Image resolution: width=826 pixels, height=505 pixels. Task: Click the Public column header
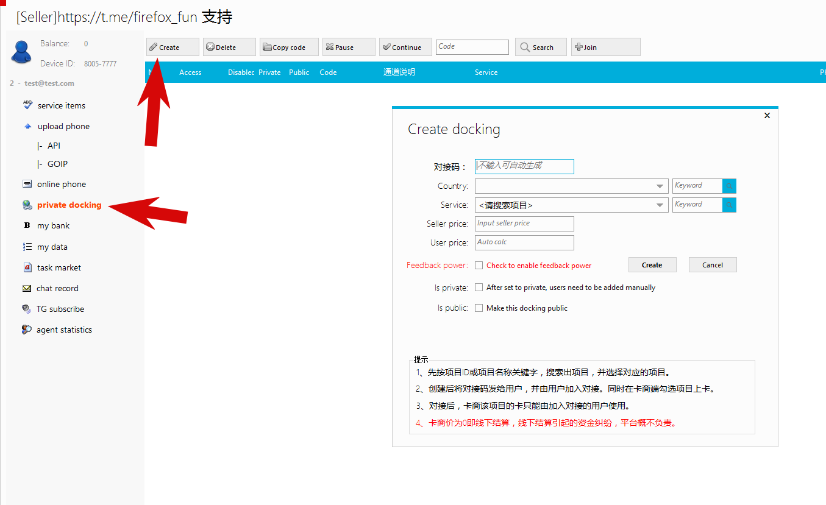(x=299, y=72)
